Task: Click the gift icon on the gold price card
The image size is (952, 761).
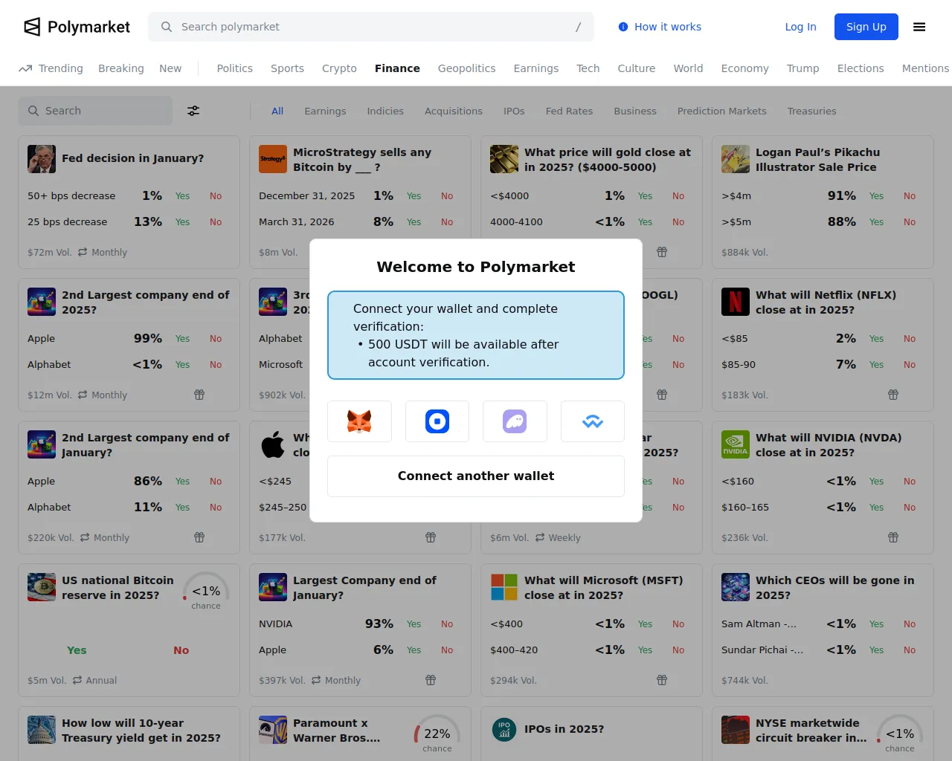Action: [x=662, y=252]
